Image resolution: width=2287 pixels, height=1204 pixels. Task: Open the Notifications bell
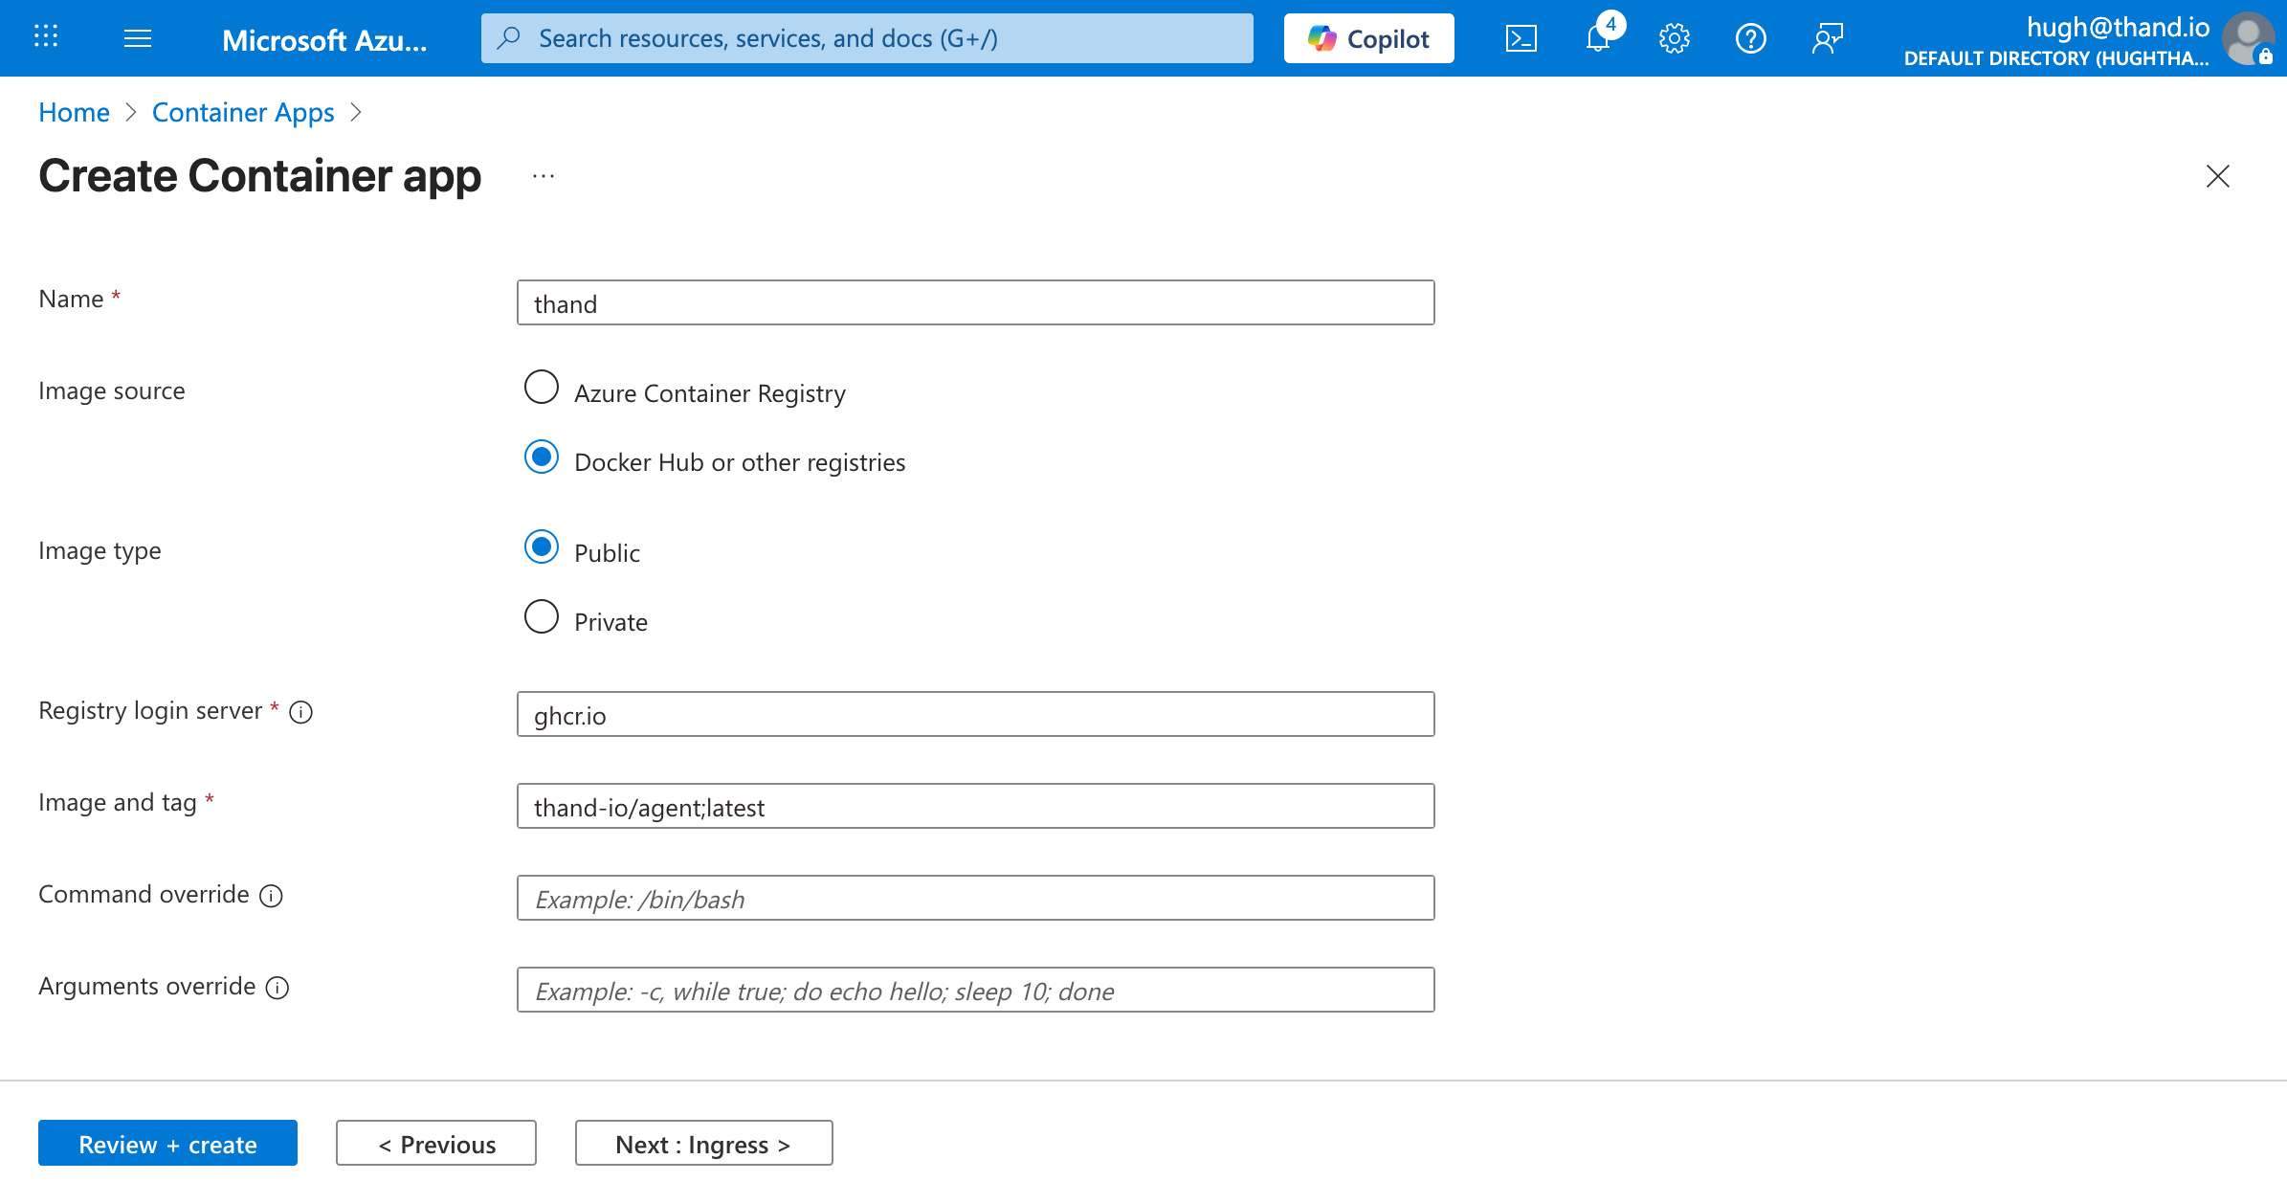tap(1596, 38)
